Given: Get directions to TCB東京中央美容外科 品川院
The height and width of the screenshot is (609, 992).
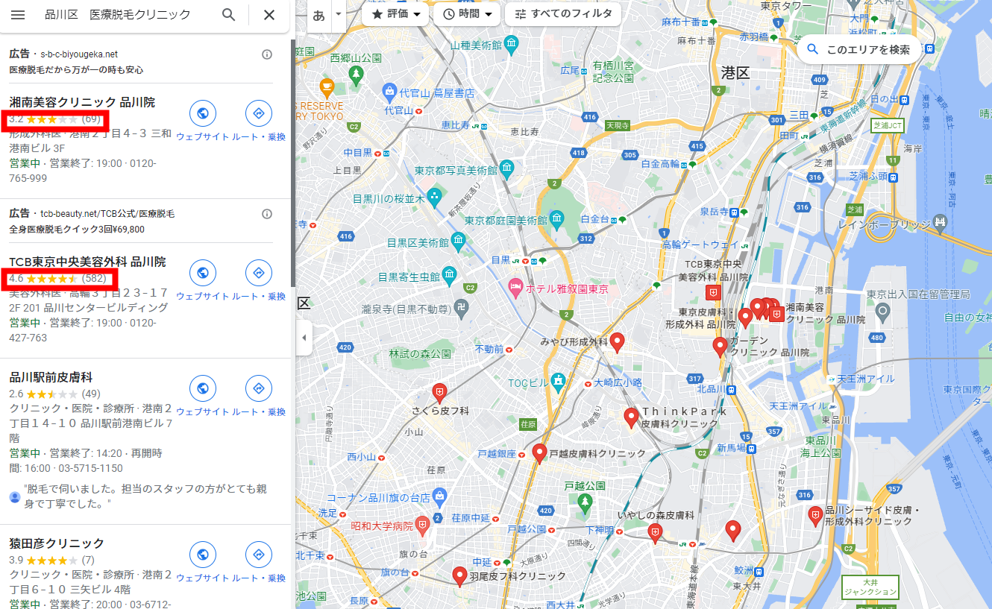Looking at the screenshot, I should click(259, 273).
